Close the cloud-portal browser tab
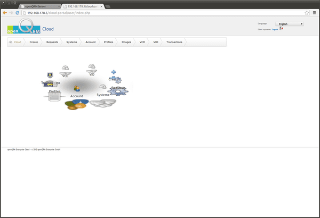Screen dimensions: 320x218 (101, 6)
